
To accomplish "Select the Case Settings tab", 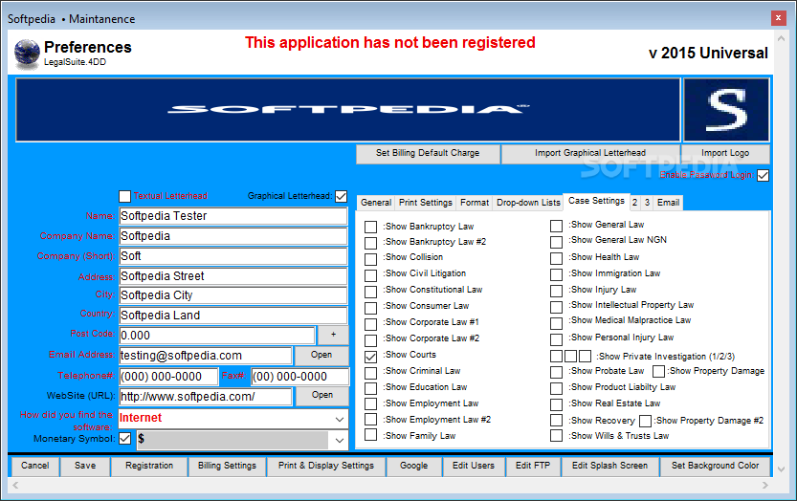I will point(596,201).
